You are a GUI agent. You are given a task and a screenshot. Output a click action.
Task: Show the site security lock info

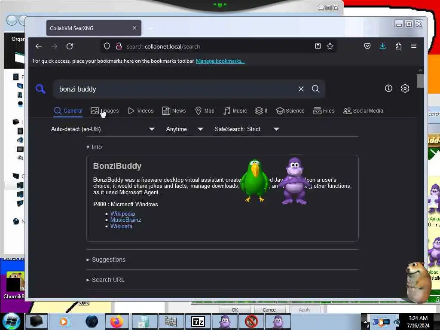(119, 46)
